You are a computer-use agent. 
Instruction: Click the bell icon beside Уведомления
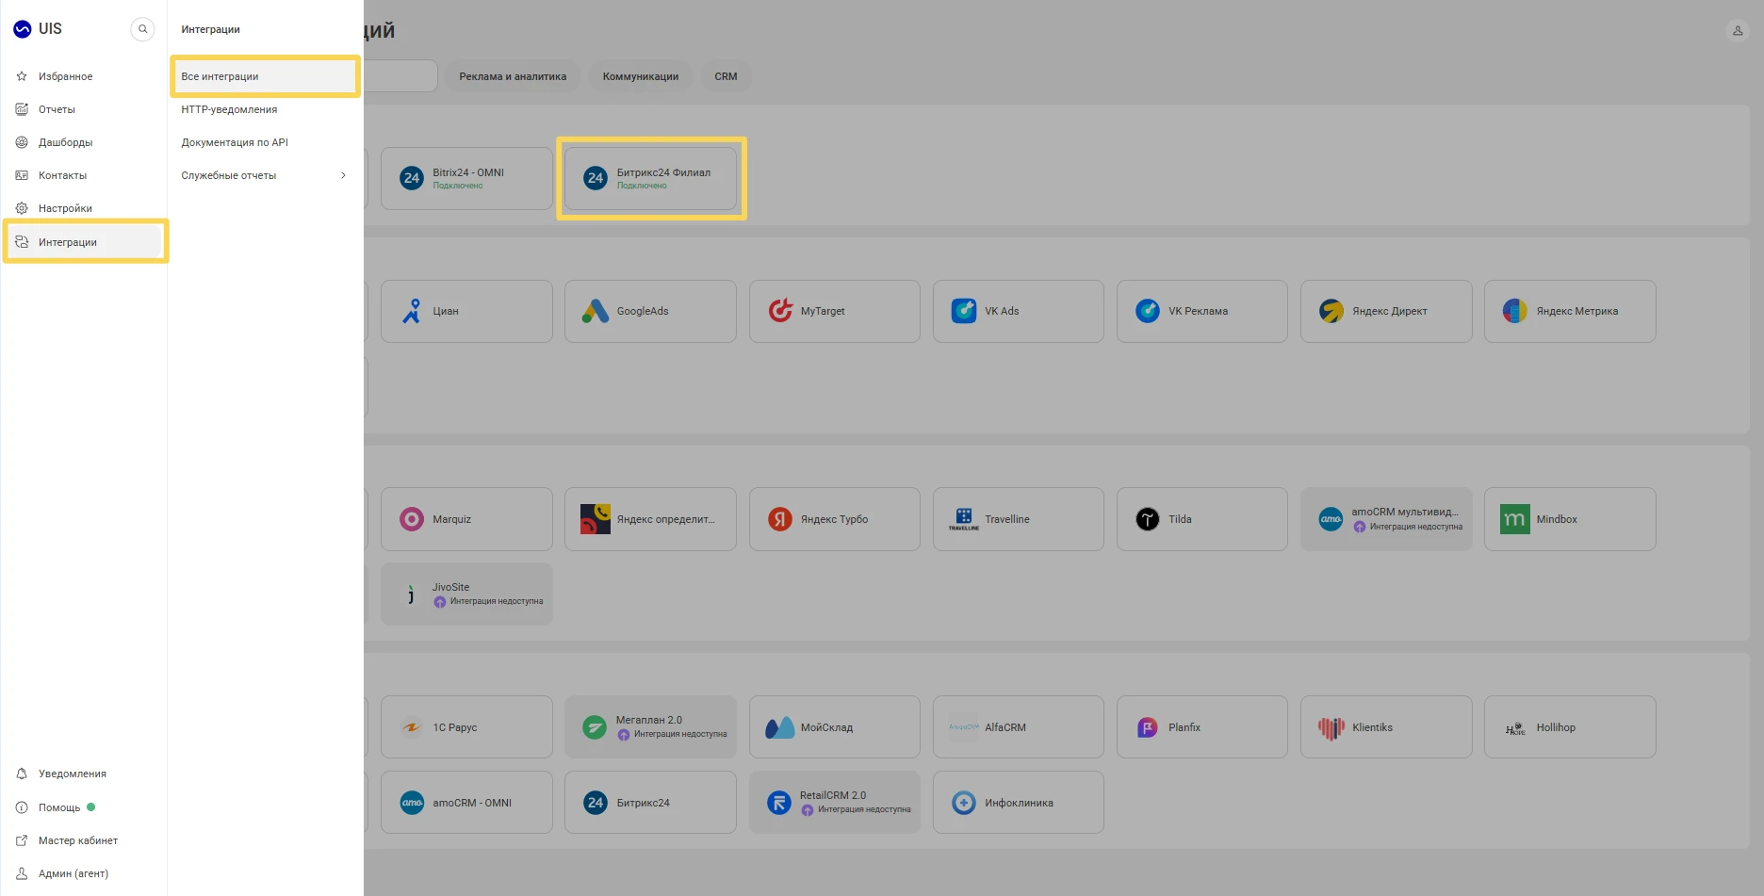[22, 774]
